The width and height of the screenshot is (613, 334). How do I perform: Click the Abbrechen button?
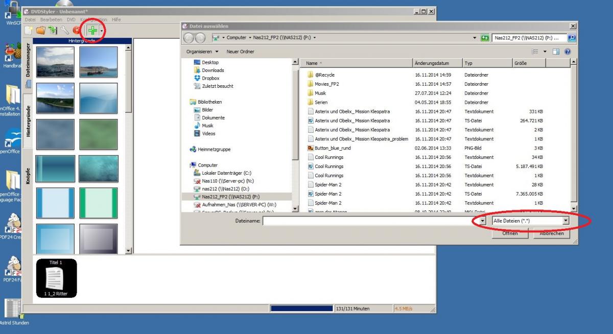click(x=552, y=233)
